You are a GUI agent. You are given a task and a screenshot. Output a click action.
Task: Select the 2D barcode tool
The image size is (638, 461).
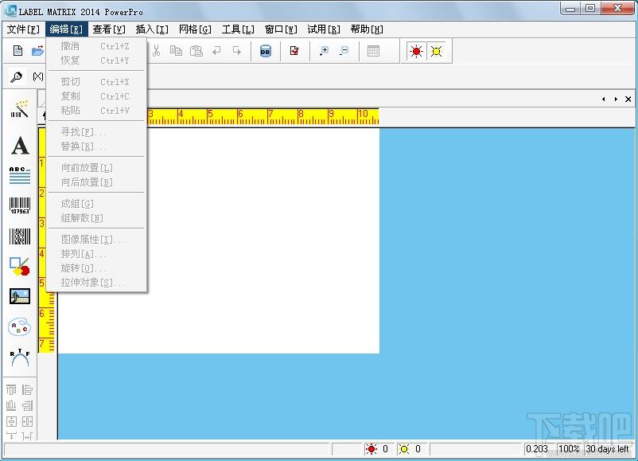point(20,236)
